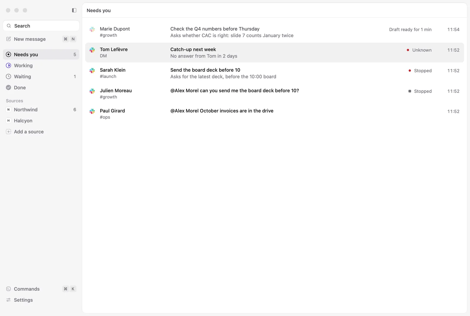Click the New message compose icon

coord(9,39)
